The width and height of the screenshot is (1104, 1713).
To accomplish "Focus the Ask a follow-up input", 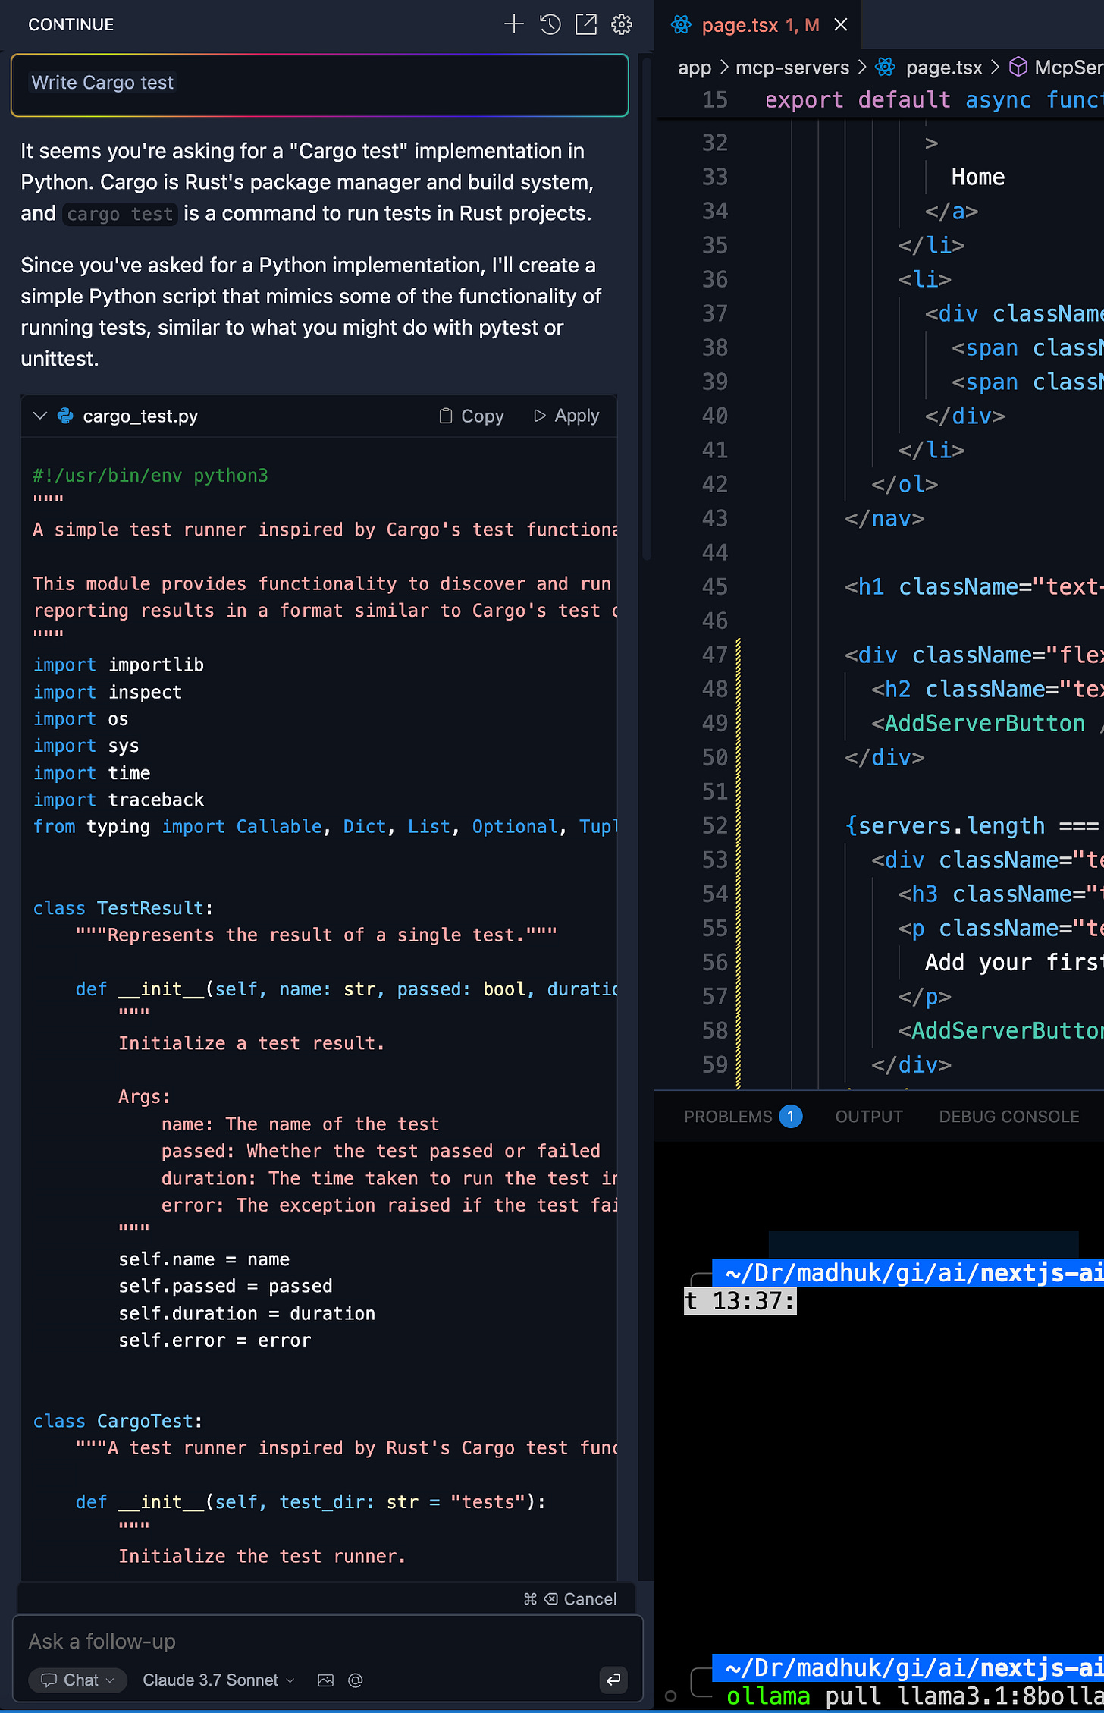I will [328, 1641].
